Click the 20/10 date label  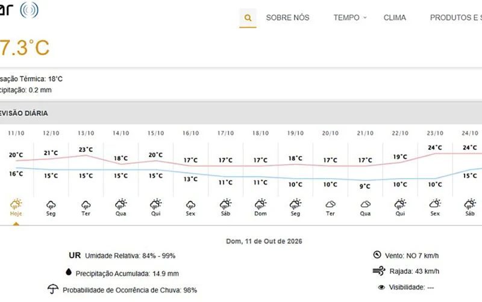click(x=330, y=133)
